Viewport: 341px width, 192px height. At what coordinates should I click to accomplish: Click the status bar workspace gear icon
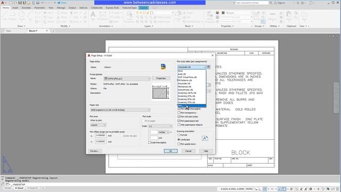tap(311, 189)
